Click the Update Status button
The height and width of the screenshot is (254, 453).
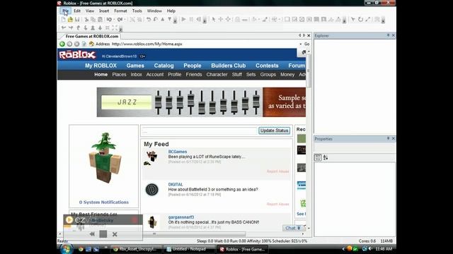tap(274, 131)
